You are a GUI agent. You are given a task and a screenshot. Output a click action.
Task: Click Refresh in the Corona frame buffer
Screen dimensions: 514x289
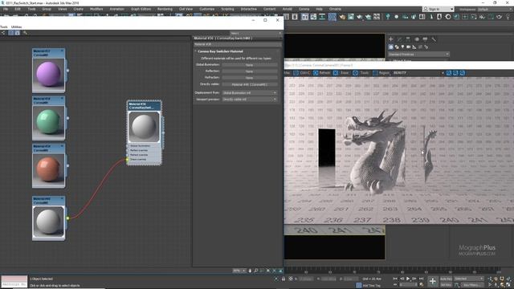click(x=321, y=73)
